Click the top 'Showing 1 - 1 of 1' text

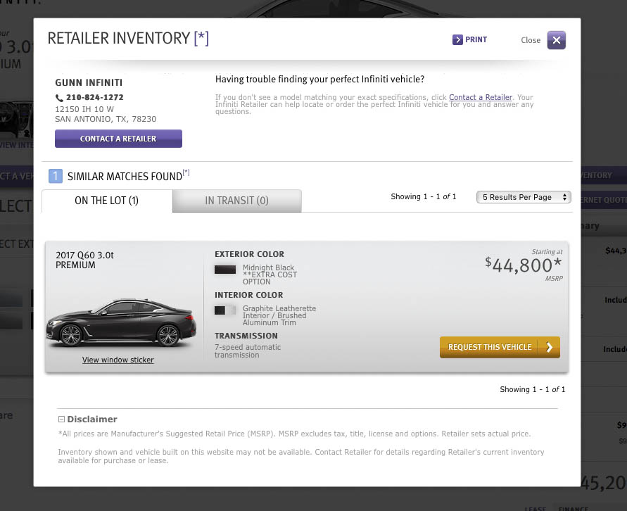[x=423, y=196]
